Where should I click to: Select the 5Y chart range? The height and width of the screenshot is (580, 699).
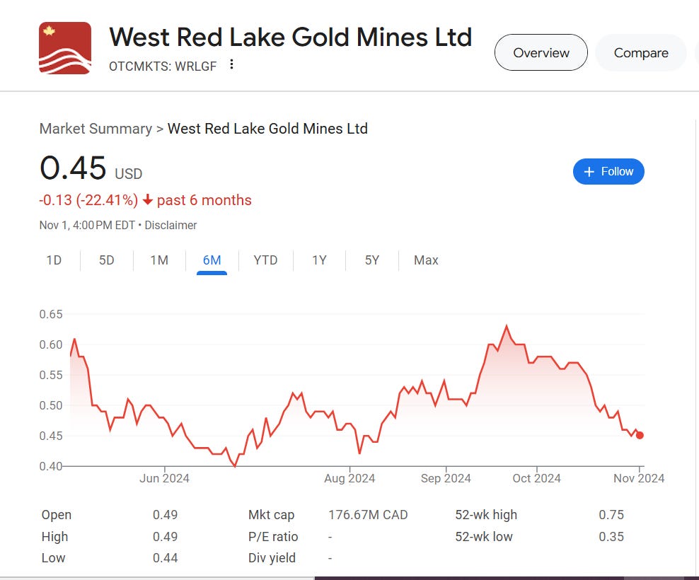tap(372, 260)
